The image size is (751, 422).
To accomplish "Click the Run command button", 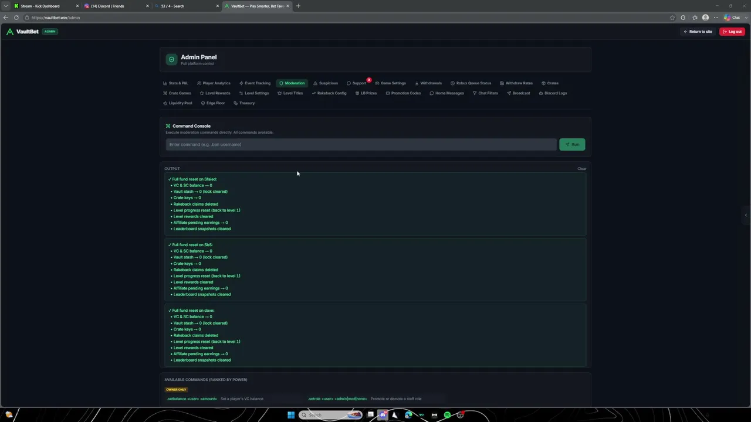I will coord(572,144).
